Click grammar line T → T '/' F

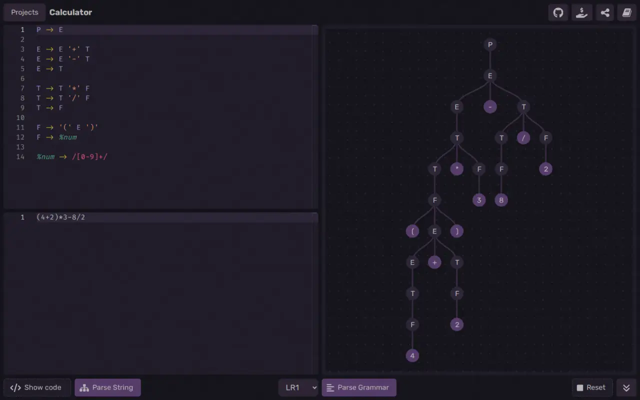click(63, 98)
